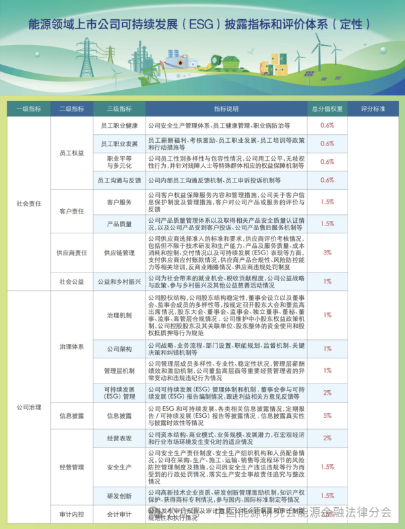The height and width of the screenshot is (529, 405).
Task: Click description starting 公司高新技术企业资质
Action: [x=226, y=496]
